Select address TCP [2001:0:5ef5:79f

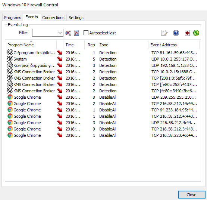(173, 78)
